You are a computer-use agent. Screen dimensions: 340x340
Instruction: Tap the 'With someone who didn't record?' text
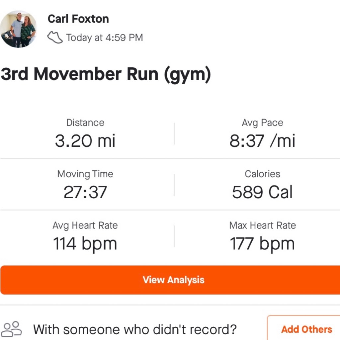(x=135, y=329)
